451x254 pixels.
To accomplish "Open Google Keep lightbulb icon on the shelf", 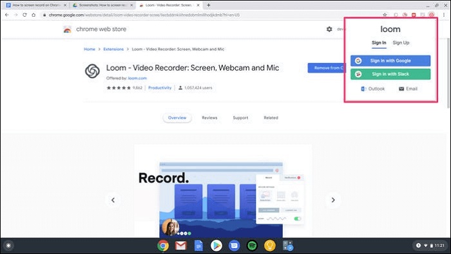I will tap(270, 246).
